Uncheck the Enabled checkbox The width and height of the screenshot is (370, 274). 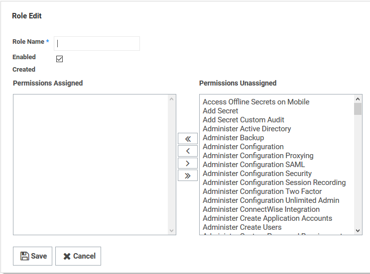[x=60, y=59]
